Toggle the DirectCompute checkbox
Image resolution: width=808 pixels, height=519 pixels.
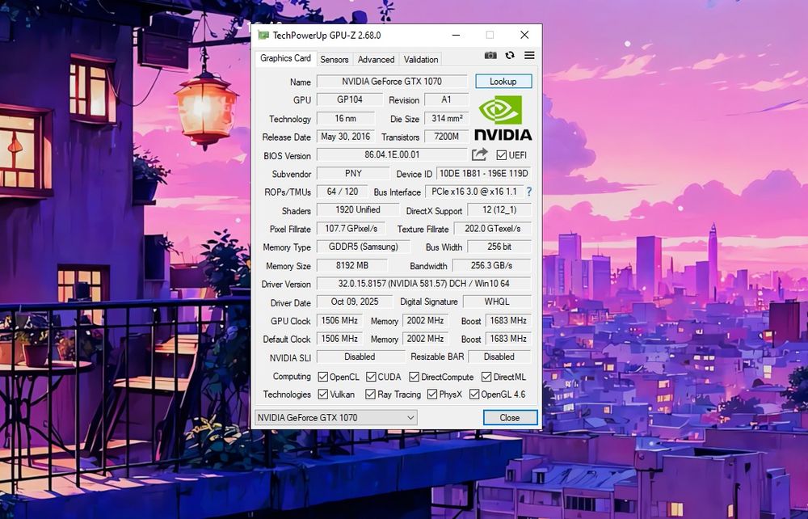click(x=414, y=377)
